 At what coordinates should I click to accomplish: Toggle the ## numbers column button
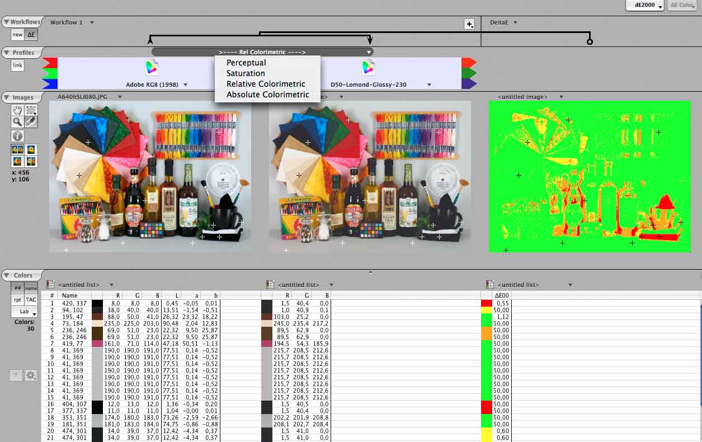[x=17, y=288]
